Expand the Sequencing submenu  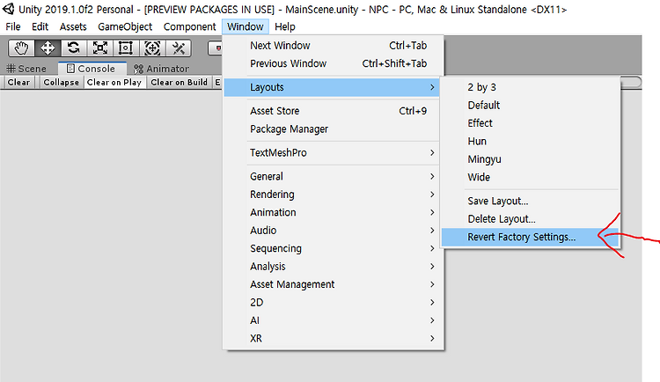click(x=332, y=248)
